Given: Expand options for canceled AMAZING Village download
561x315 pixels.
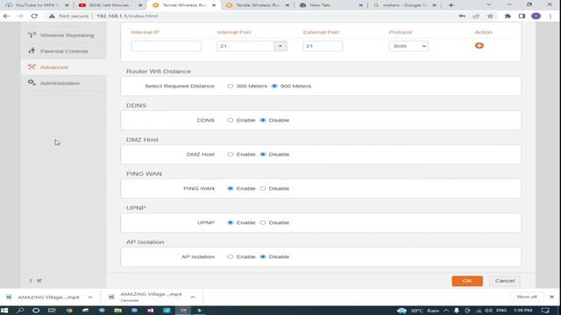Looking at the screenshot, I should tap(193, 297).
